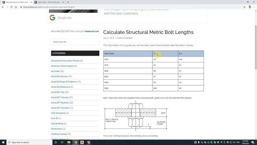
Task: Click the microphone tray icon
Action: point(199,142)
